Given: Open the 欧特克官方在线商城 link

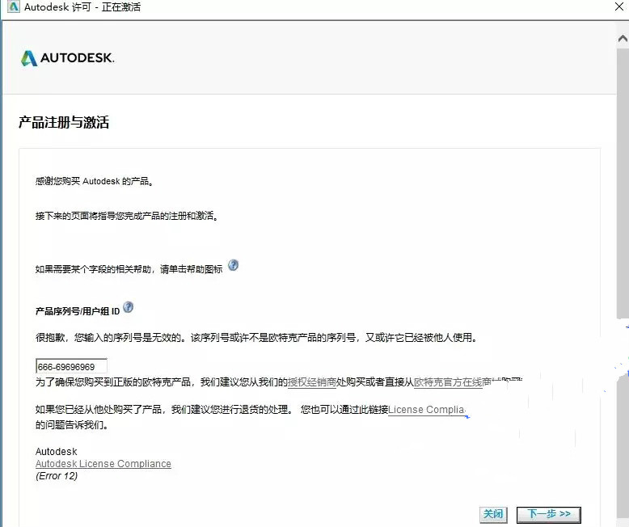Looking at the screenshot, I should coord(454,382).
